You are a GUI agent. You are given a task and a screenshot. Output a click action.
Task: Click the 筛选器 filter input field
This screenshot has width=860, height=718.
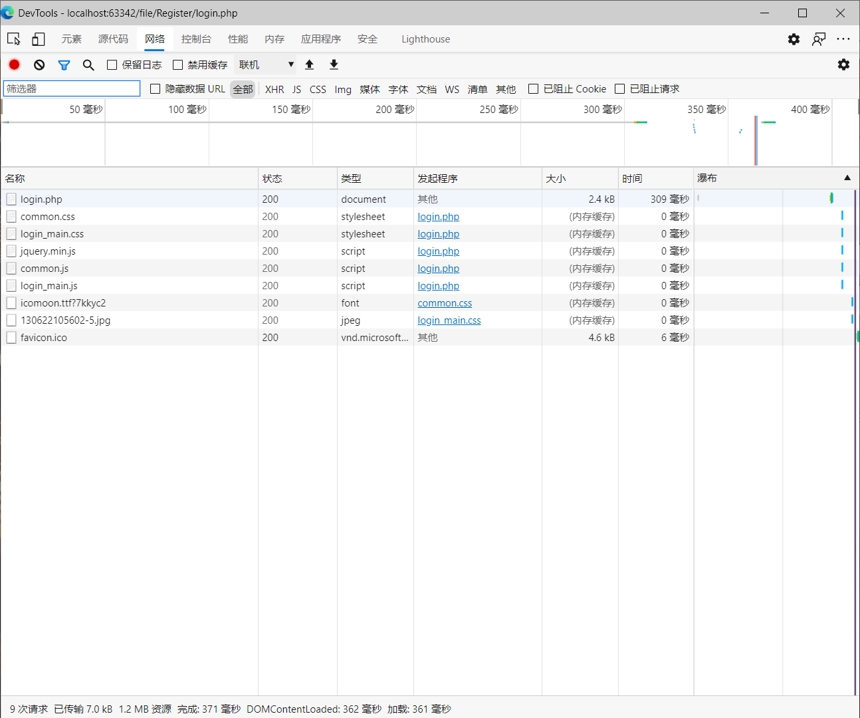coord(72,88)
